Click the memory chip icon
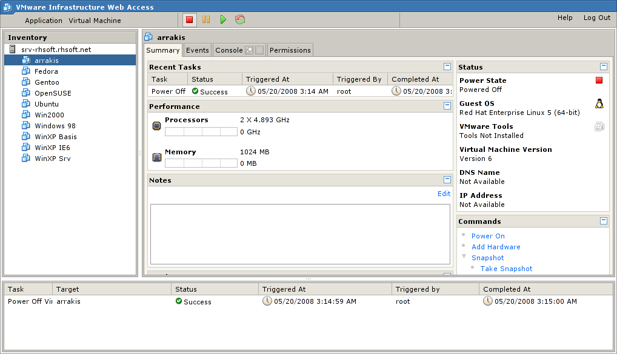 pos(156,157)
